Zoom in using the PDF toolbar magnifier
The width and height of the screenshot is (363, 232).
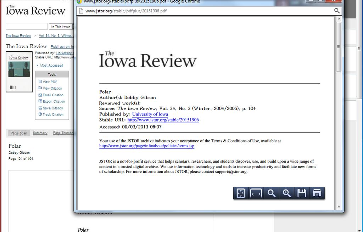click(286, 193)
